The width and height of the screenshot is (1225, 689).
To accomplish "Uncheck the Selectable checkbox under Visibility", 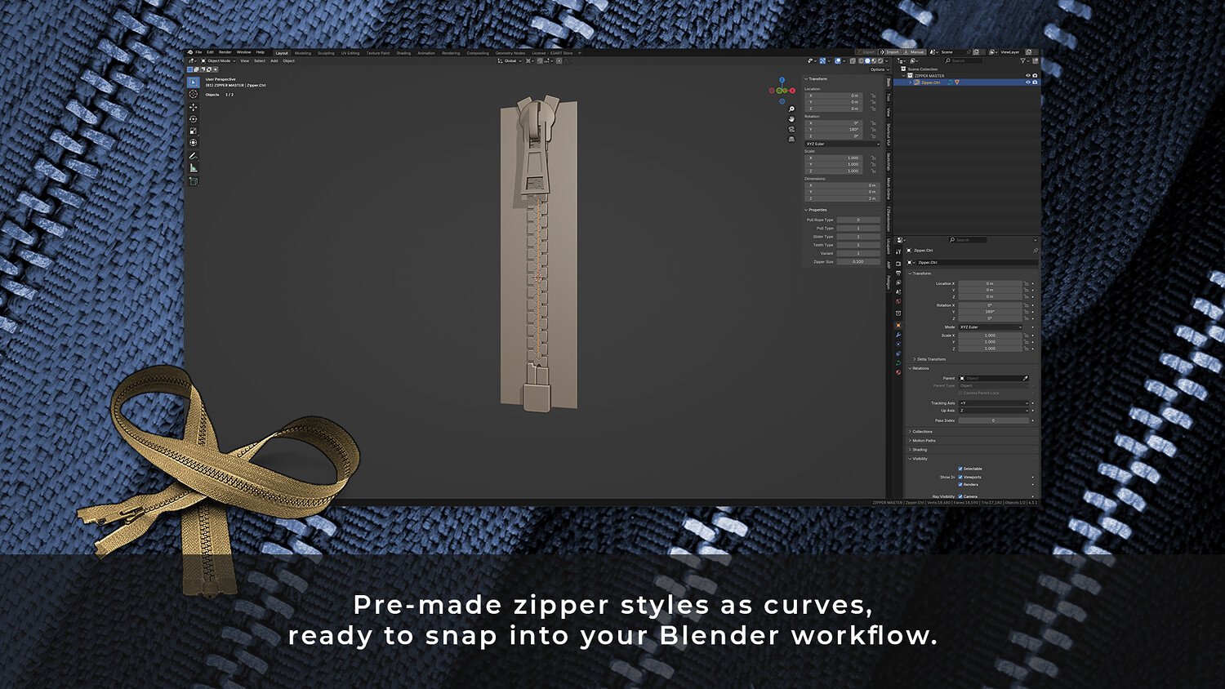I will 959,468.
